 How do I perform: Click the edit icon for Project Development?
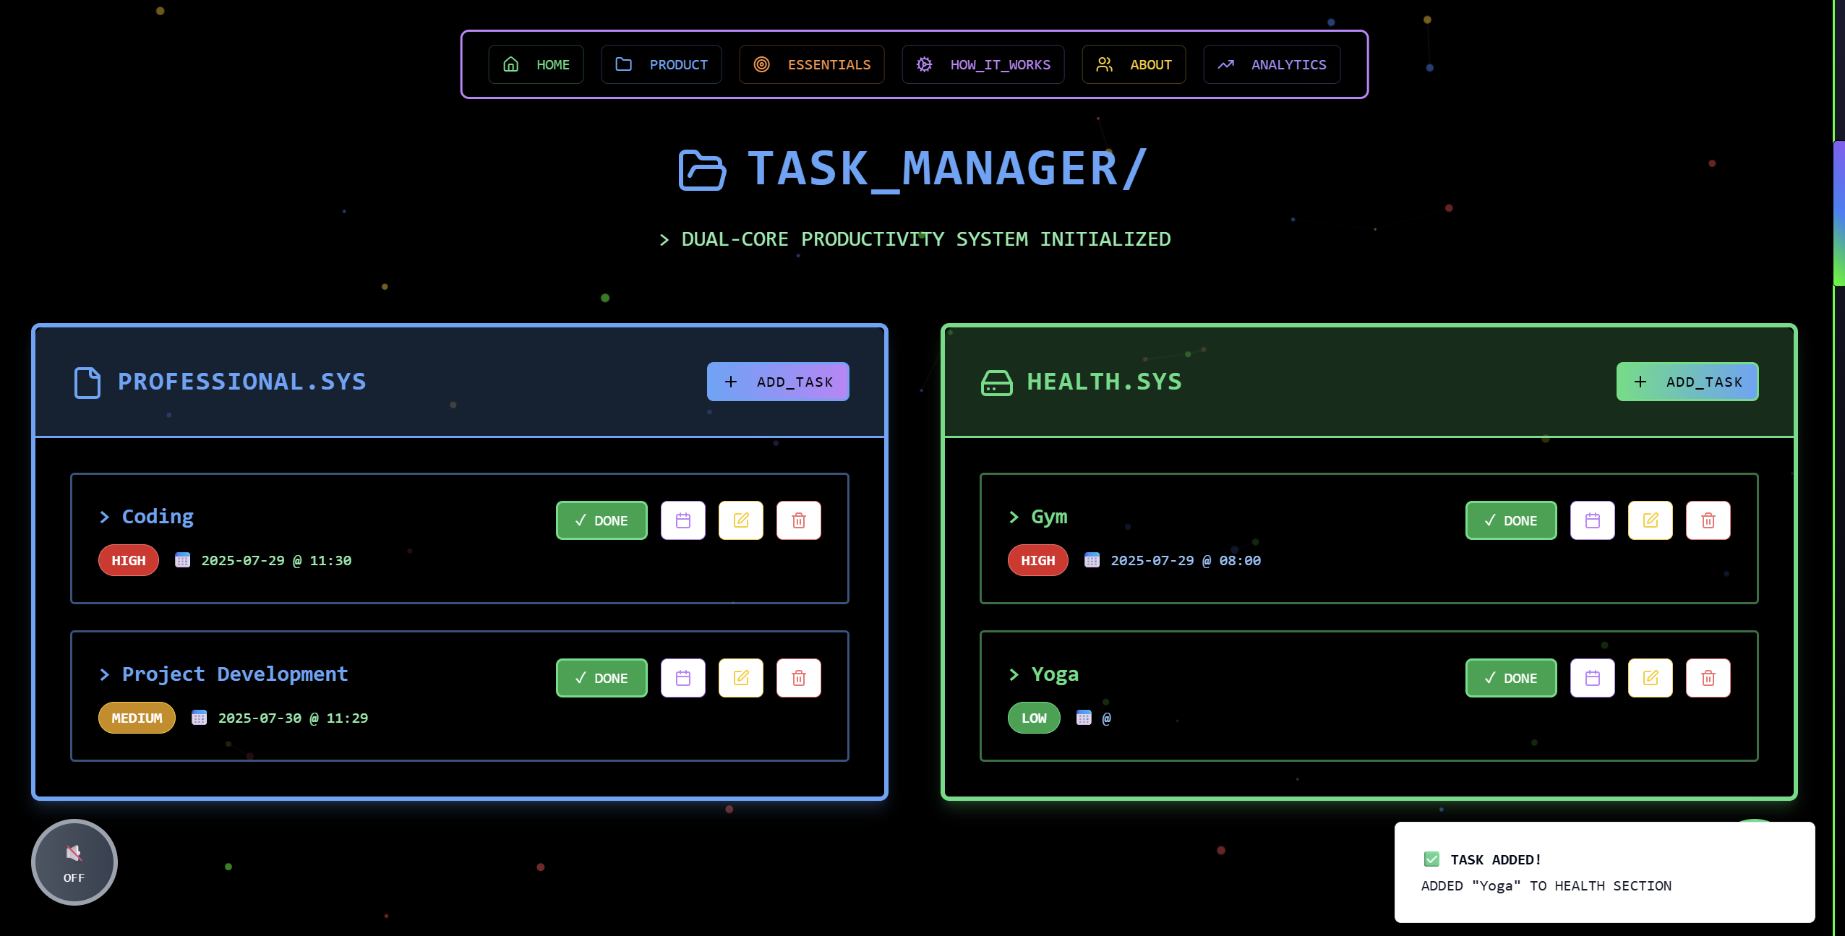(x=740, y=678)
